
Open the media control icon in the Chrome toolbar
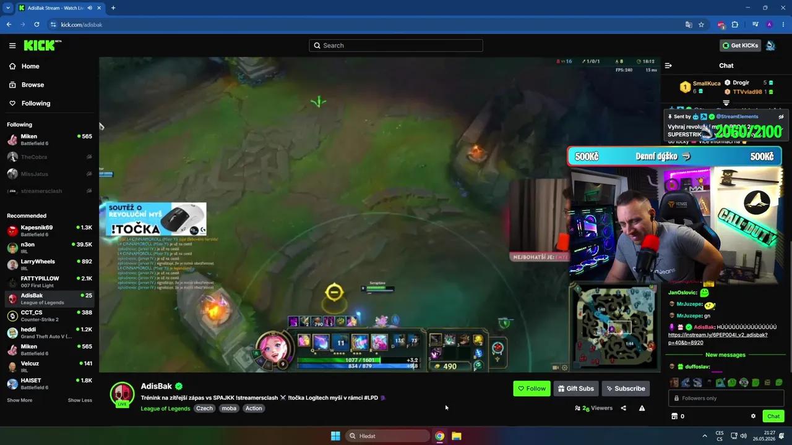coord(755,25)
